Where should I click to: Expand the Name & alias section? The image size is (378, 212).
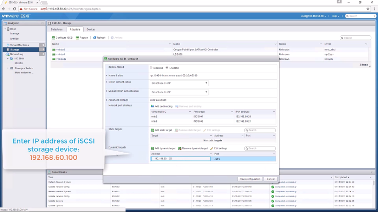(107, 75)
